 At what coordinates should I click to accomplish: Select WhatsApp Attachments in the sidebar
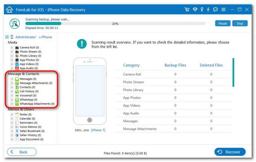click(37, 104)
